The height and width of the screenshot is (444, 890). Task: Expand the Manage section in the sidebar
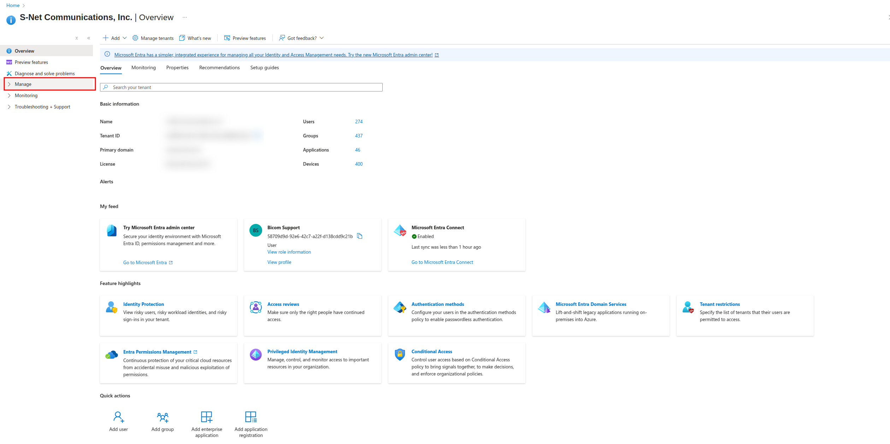[x=23, y=84]
